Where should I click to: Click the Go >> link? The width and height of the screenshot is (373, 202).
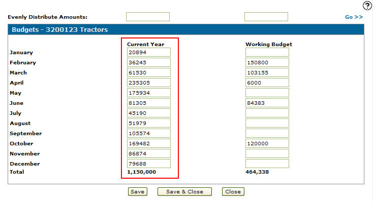pyautogui.click(x=354, y=17)
